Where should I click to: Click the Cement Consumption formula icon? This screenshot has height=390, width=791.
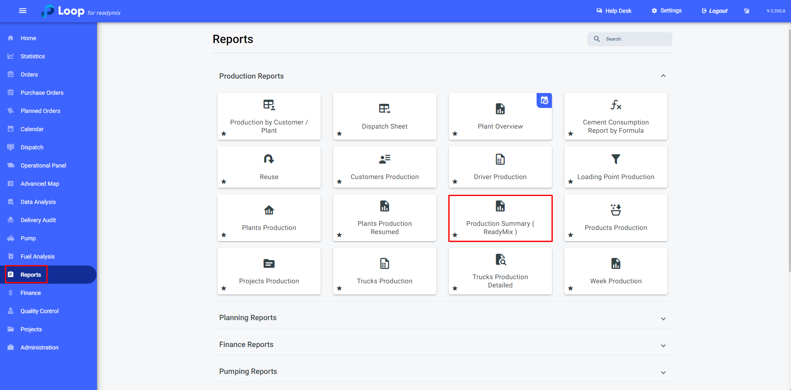616,105
